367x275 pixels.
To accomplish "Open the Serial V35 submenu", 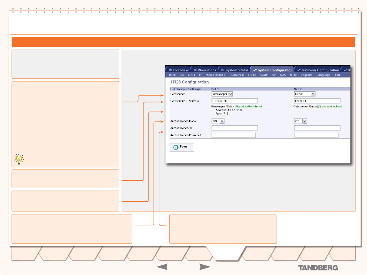I will 237,75.
